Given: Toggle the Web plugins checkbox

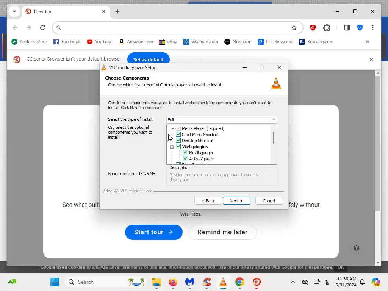Looking at the screenshot, I should click(x=178, y=147).
